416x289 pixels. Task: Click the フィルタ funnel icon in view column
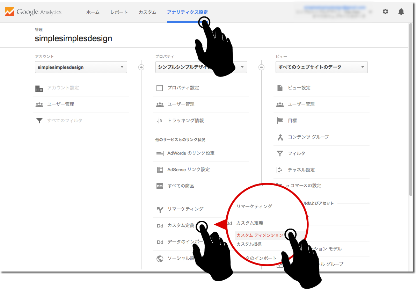coord(280,153)
